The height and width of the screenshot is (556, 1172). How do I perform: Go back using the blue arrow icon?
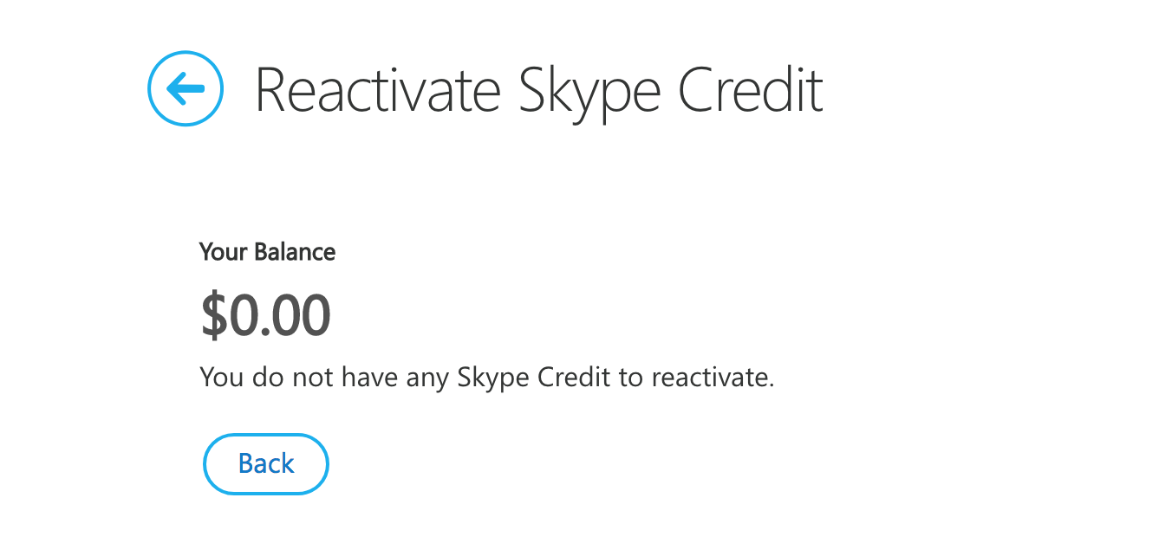pyautogui.click(x=186, y=88)
